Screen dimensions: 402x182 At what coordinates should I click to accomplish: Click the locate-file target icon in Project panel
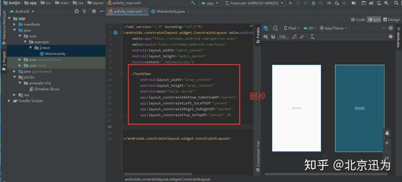coord(76,12)
